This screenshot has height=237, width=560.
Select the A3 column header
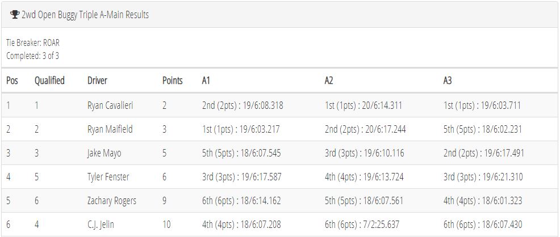click(448, 81)
